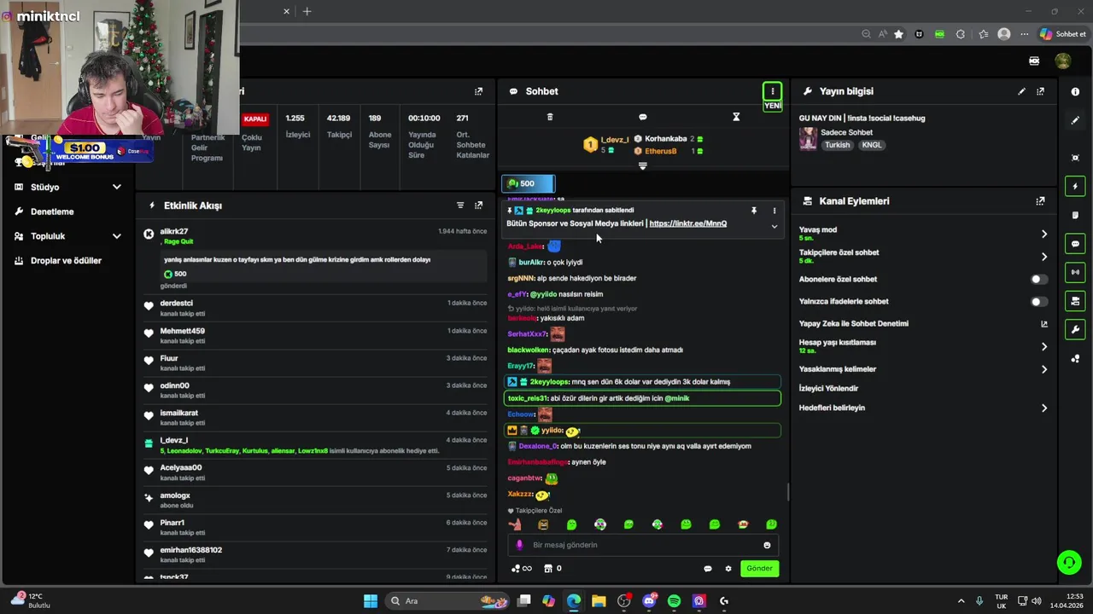Screen dimensions: 1093x614
Task: Click the pencil icon in right sidebar
Action: [1075, 121]
